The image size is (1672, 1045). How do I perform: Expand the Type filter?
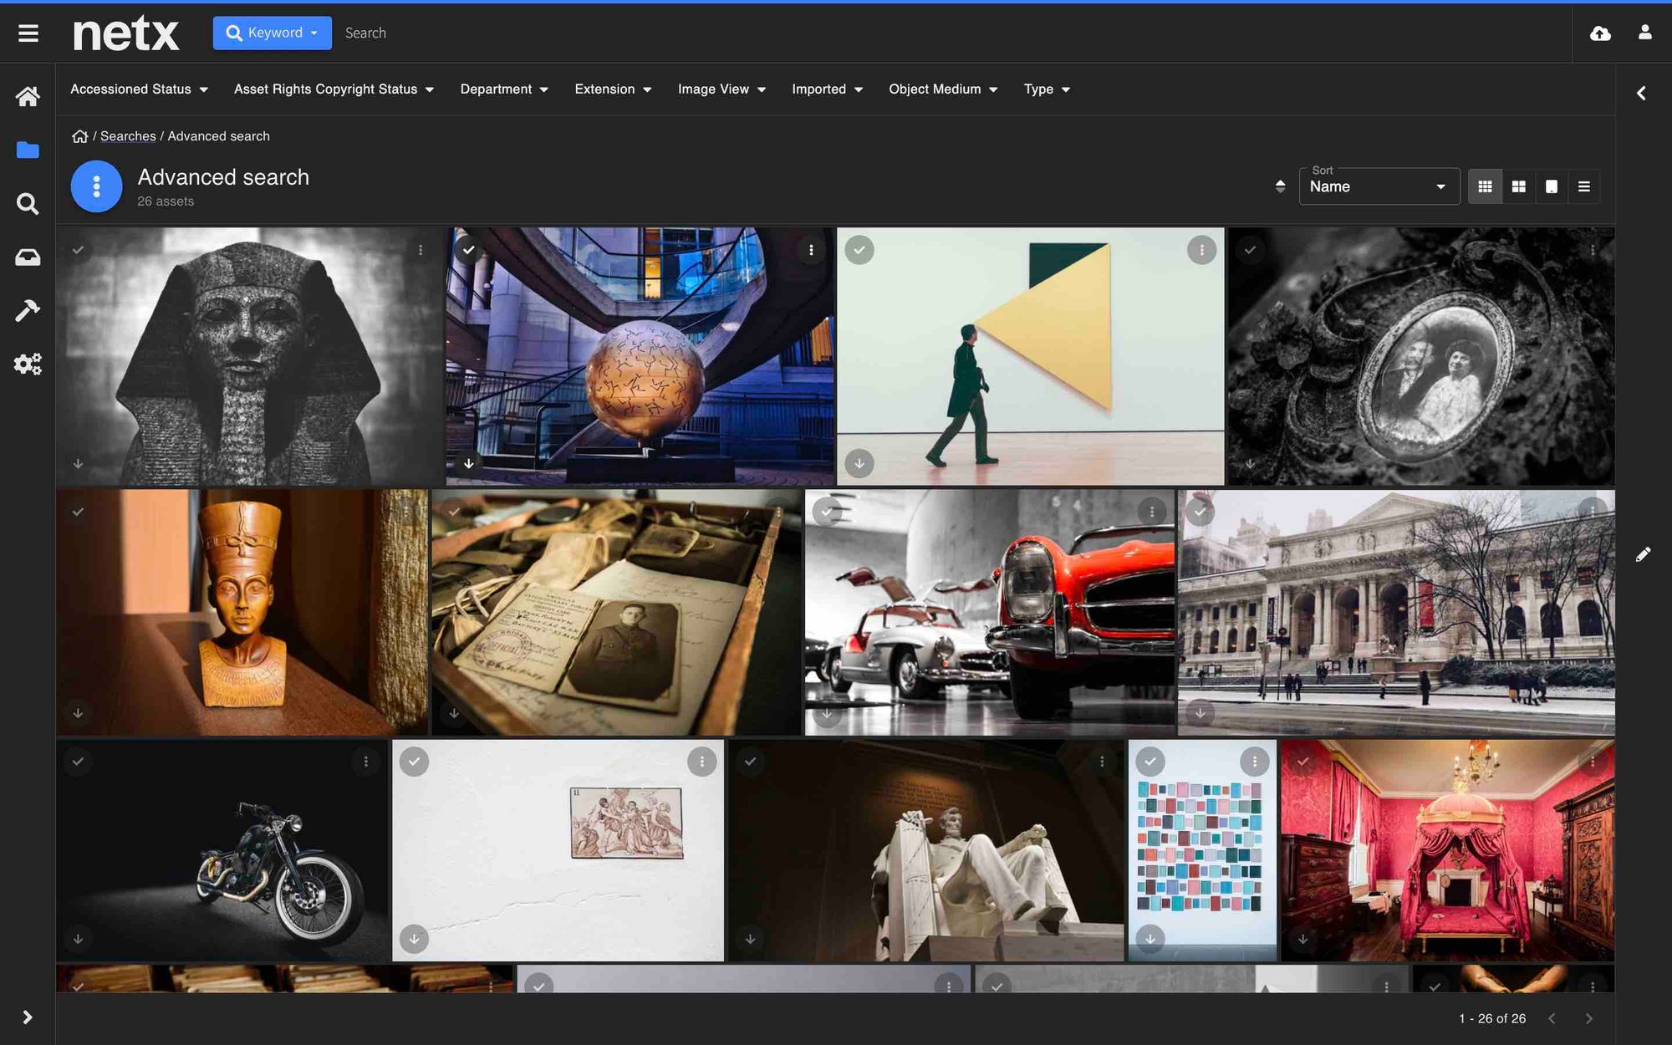click(x=1047, y=89)
